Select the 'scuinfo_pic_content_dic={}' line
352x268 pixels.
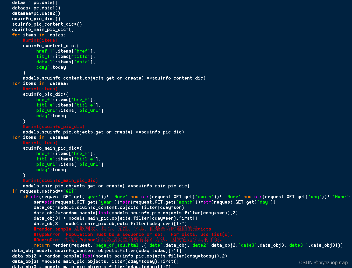47,24
